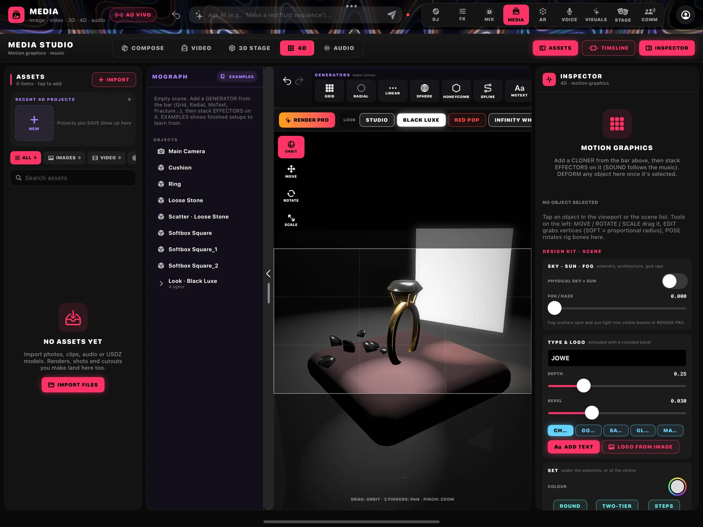The width and height of the screenshot is (703, 527).
Task: Undo last action in the 4D viewport
Action: pos(287,81)
